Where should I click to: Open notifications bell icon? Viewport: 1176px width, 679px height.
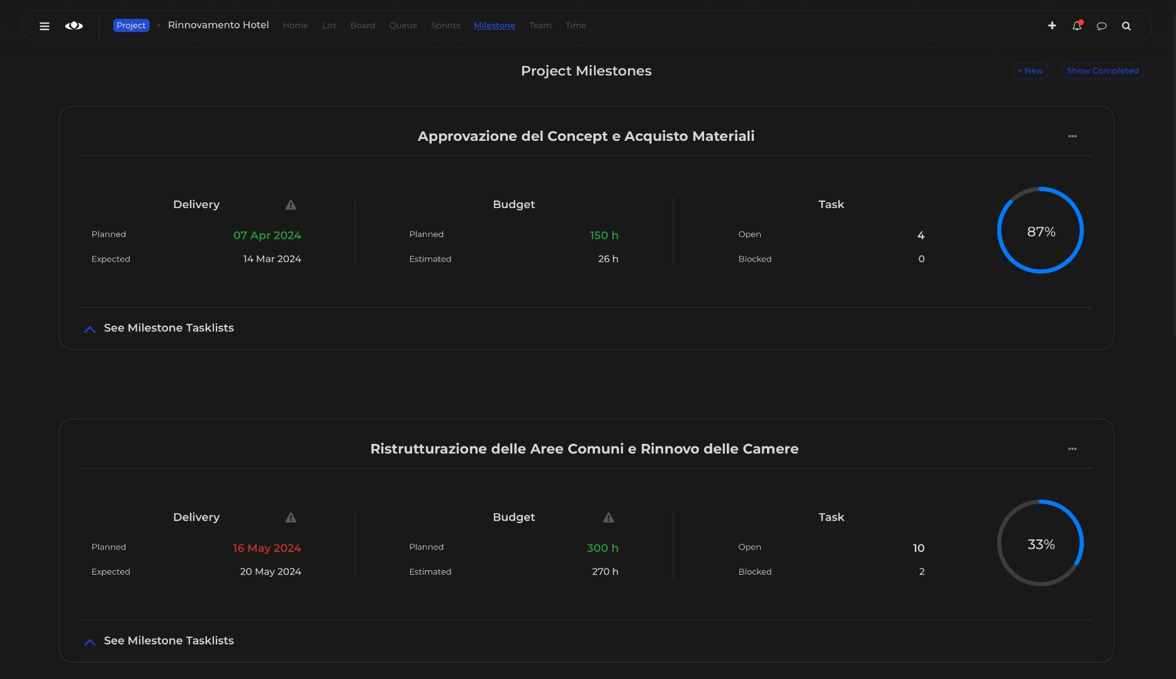point(1077,26)
